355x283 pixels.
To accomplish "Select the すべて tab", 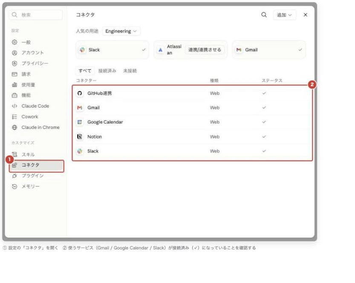I will 85,71.
